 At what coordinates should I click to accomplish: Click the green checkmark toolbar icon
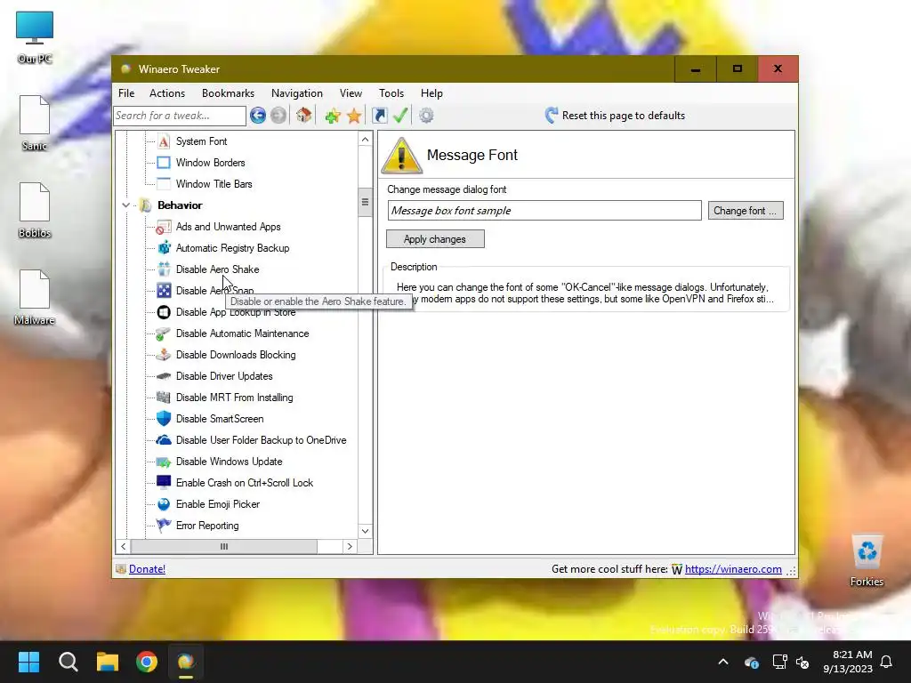(399, 116)
